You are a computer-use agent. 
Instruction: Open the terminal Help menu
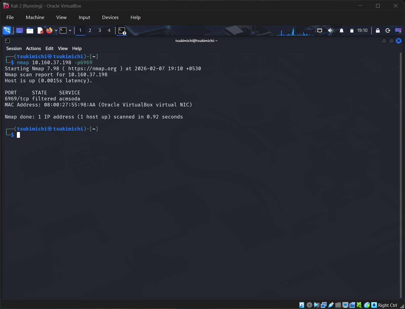pos(77,49)
